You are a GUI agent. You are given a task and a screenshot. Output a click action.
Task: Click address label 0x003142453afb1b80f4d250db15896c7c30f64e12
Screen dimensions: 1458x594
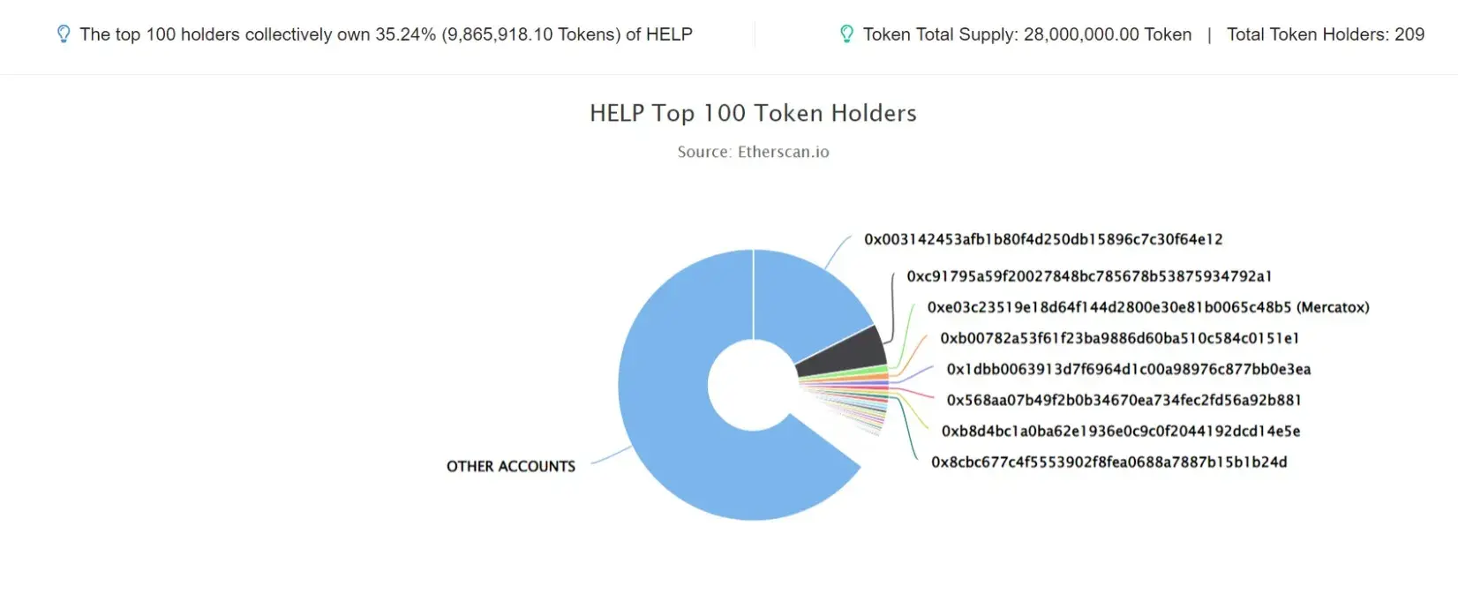pos(1043,239)
